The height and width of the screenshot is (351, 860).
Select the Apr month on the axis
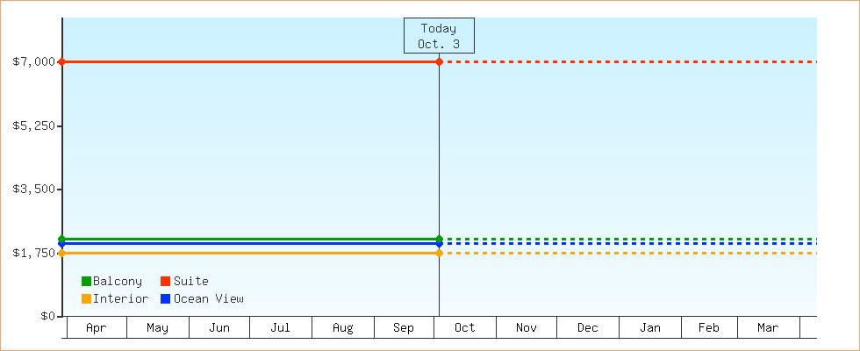point(97,327)
